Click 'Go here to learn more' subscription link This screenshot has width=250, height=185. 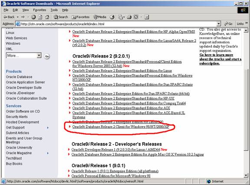coord(220,59)
